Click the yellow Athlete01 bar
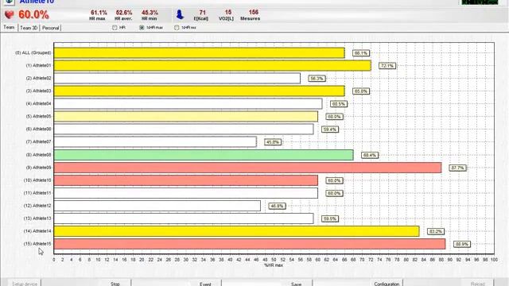Screen dimensions: 509x286 point(212,65)
